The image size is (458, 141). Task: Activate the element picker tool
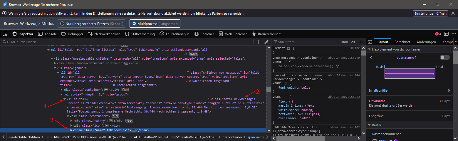pyautogui.click(x=5, y=34)
